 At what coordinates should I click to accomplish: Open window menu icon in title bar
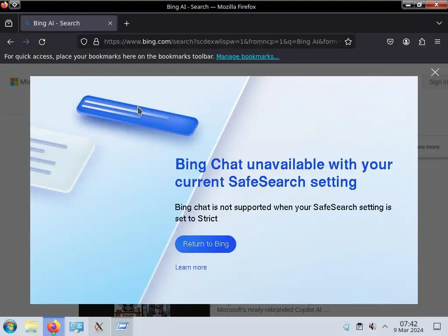14,4
